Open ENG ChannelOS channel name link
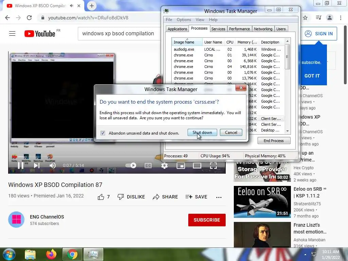 47,217
